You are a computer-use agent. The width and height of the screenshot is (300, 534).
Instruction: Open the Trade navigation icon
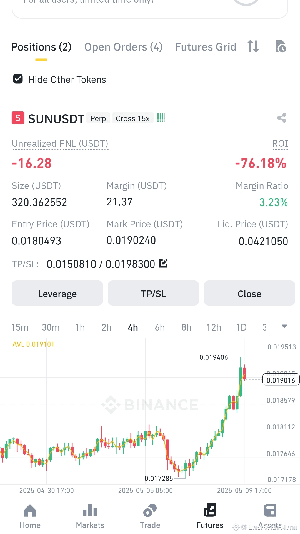click(150, 511)
